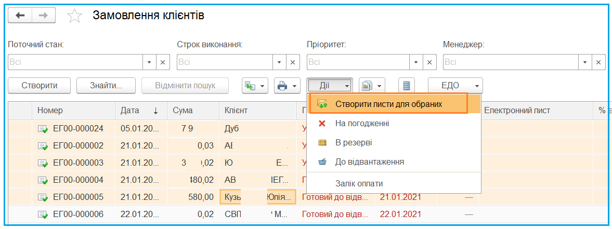Click document icon of order ЕГ00-000004
The image size is (612, 229).
(43, 180)
